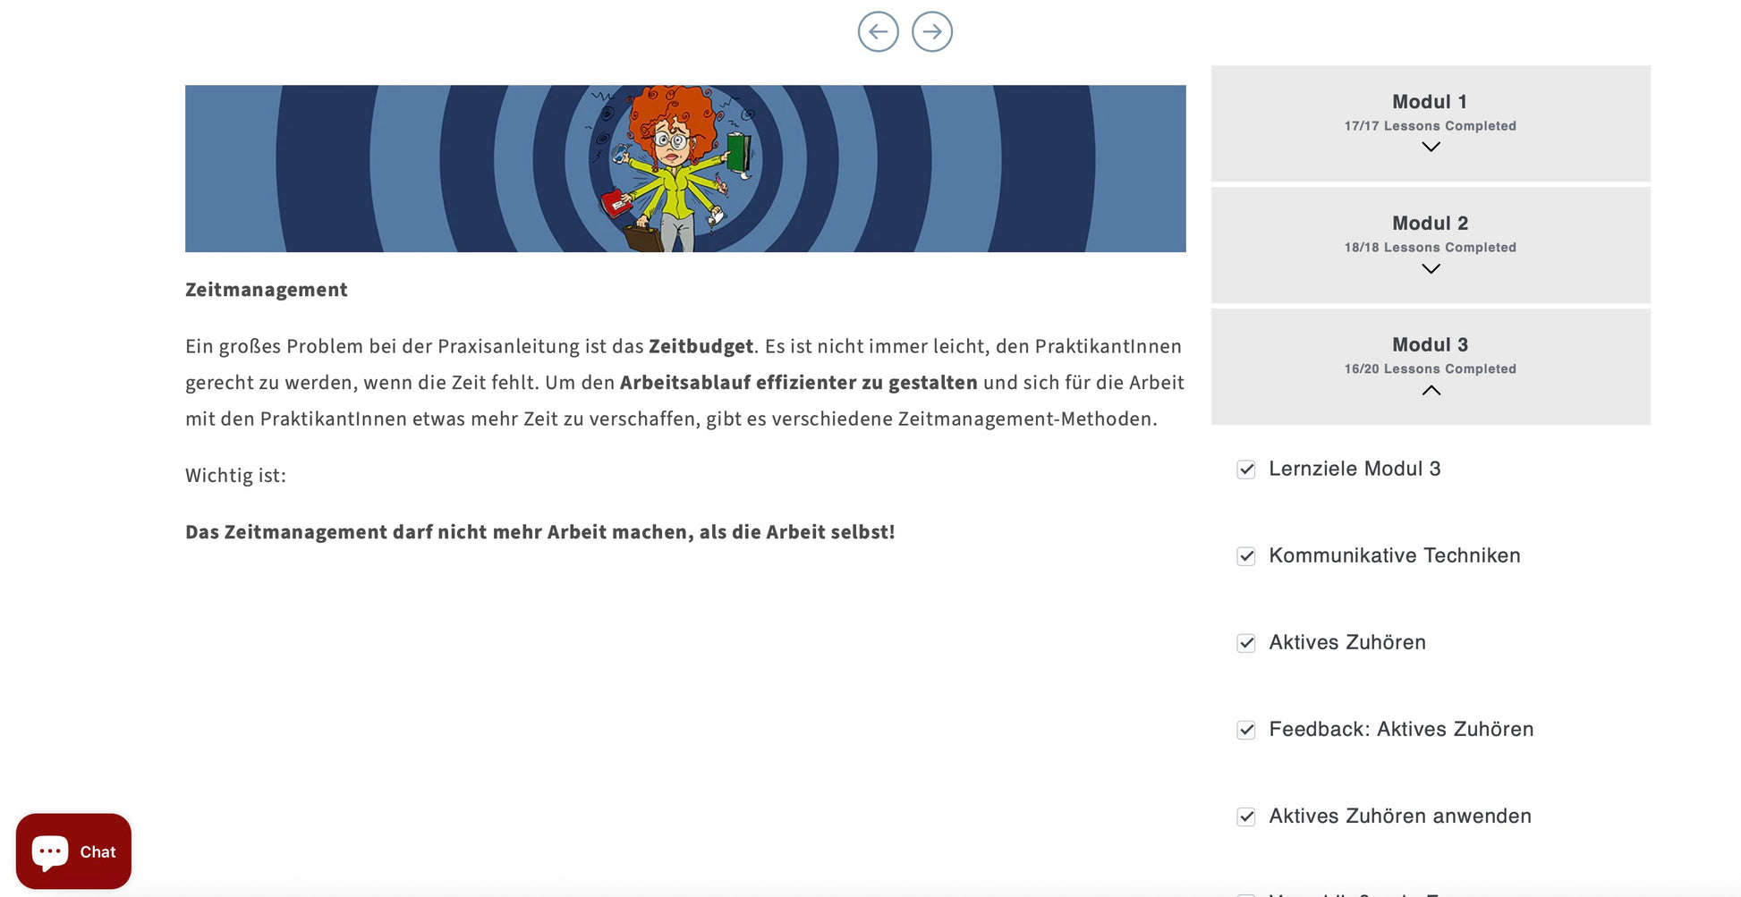Open the Modul 3 heading
This screenshot has height=897, width=1741.
1430,345
